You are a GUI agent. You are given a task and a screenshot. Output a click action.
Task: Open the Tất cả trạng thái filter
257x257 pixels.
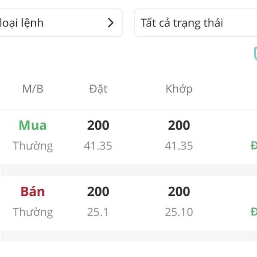[196, 23]
